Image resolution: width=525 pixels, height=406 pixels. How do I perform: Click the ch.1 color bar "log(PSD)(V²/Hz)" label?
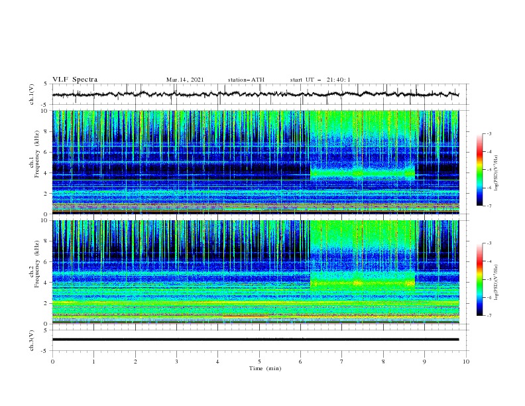coord(496,173)
